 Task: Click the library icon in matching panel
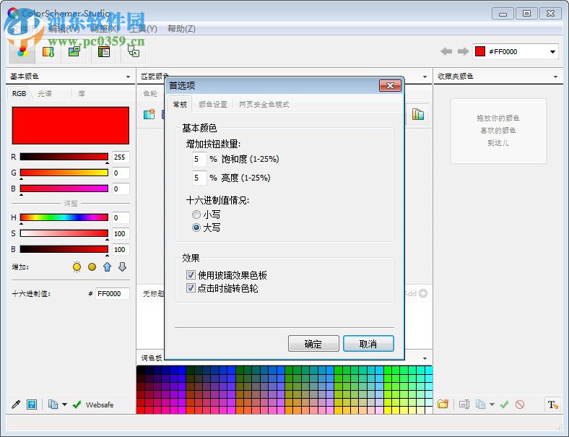[418, 114]
